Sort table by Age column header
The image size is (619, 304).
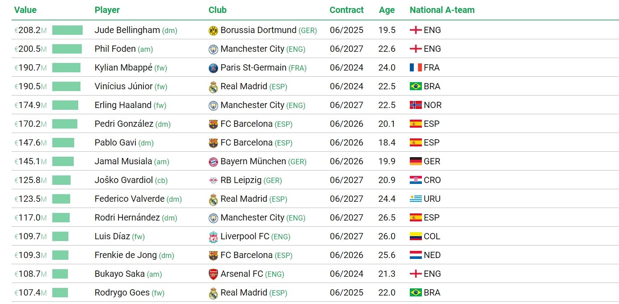coord(387,10)
